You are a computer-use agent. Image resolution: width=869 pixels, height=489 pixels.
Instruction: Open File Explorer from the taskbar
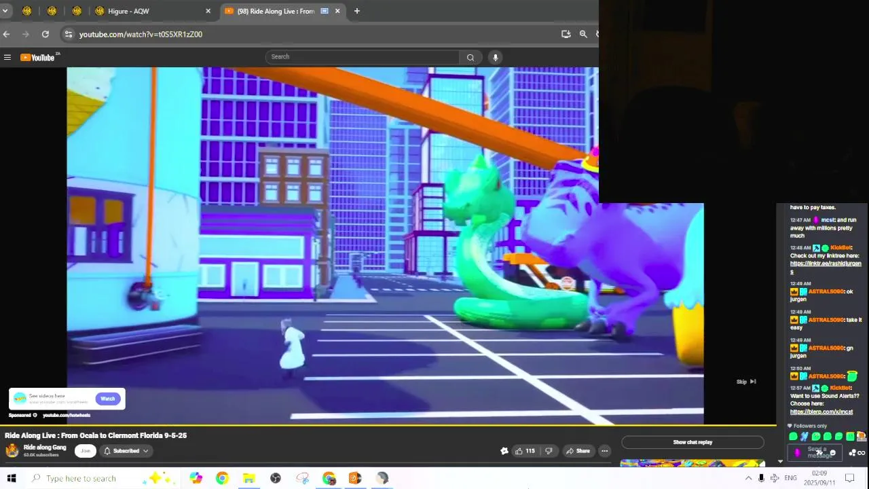(x=248, y=478)
